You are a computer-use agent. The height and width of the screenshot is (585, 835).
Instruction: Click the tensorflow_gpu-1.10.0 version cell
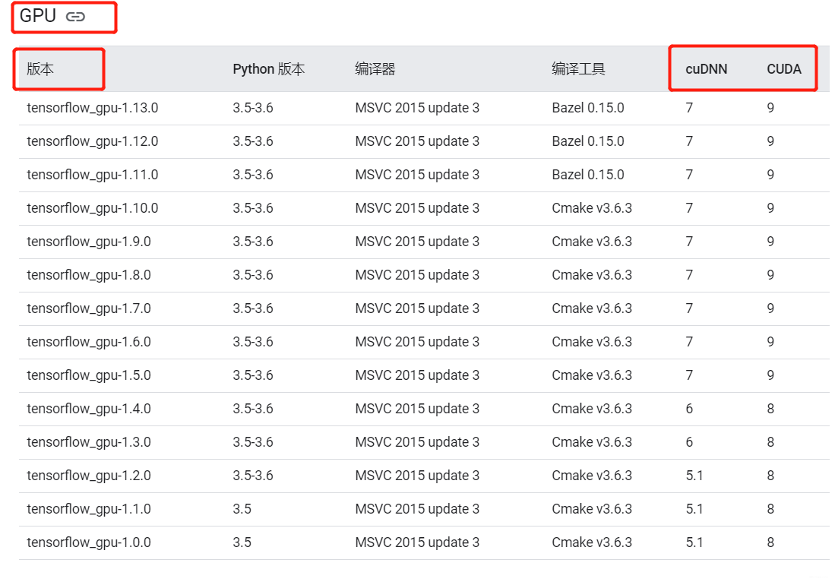click(x=93, y=209)
